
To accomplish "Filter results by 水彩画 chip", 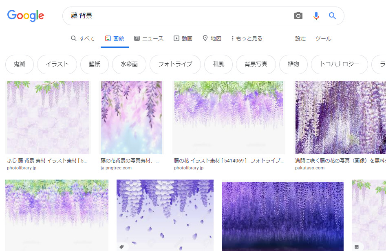I will pyautogui.click(x=129, y=64).
